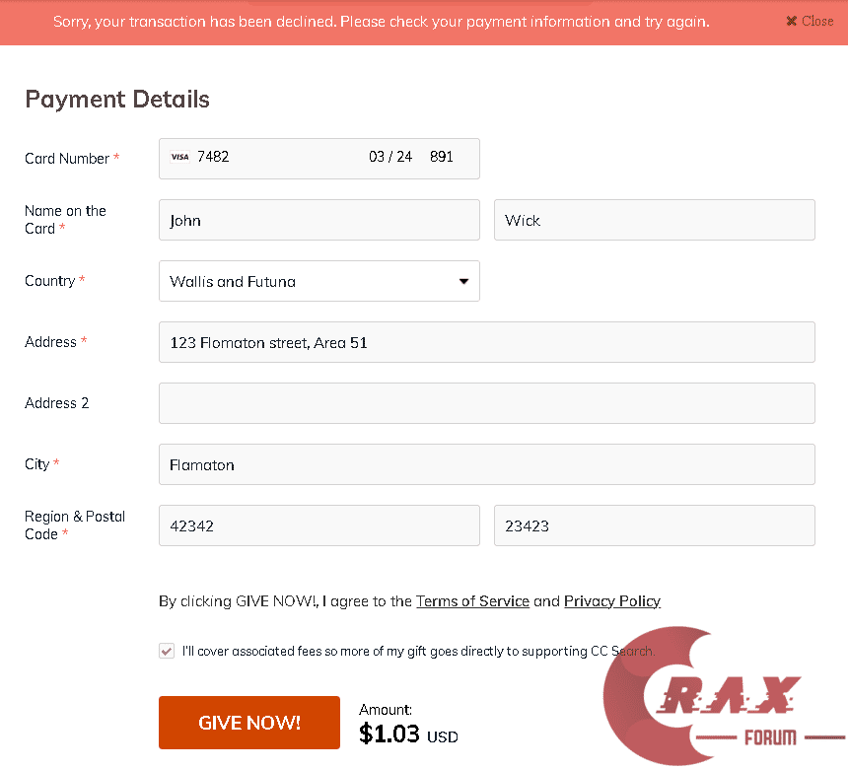Open the Privacy Policy link
The image size is (848, 769).
[x=612, y=601]
